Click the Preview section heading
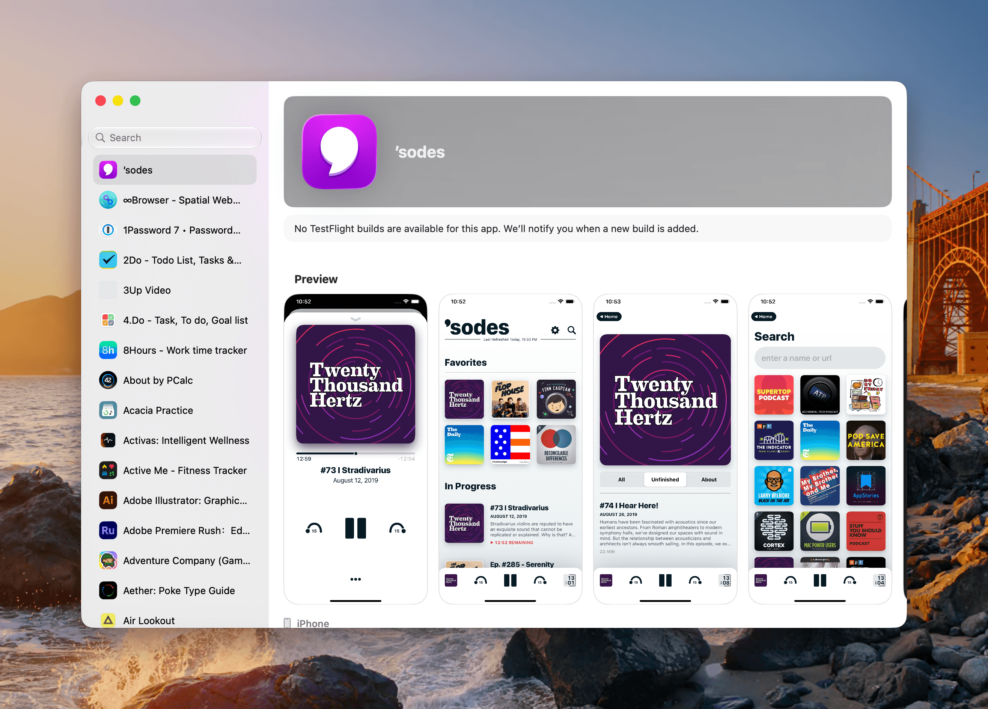988x709 pixels. click(x=316, y=279)
